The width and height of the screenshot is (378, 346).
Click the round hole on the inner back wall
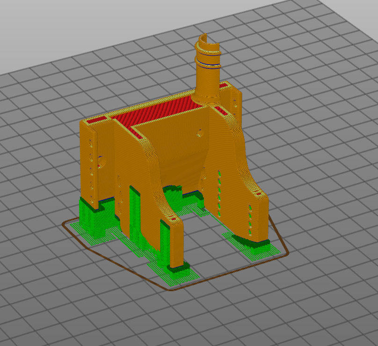(x=200, y=133)
